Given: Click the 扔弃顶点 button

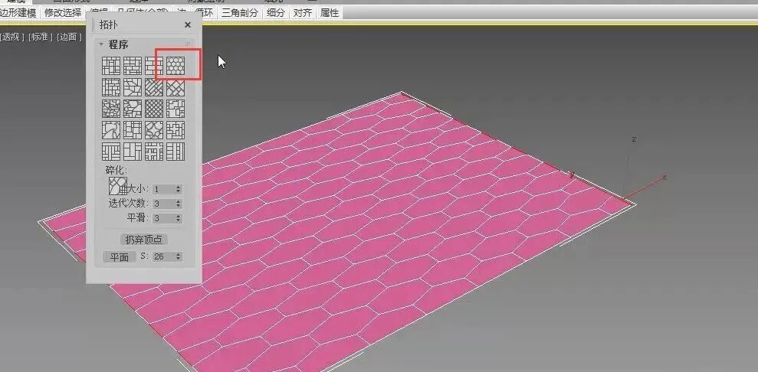Looking at the screenshot, I should pyautogui.click(x=143, y=240).
